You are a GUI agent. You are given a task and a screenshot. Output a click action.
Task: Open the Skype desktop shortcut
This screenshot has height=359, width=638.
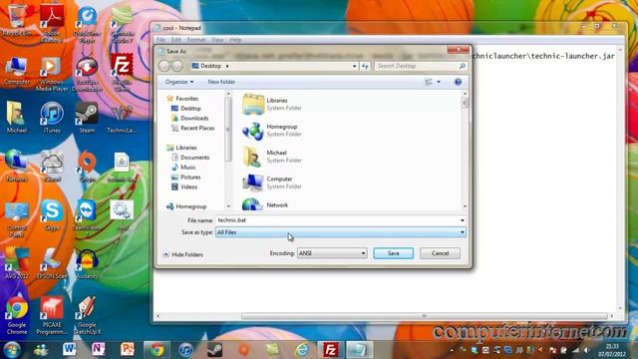[52, 215]
